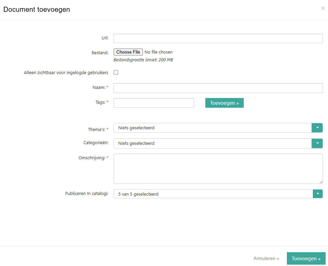
Task: Click the 'Document toevoegen' dialog title
Action: click(x=37, y=9)
